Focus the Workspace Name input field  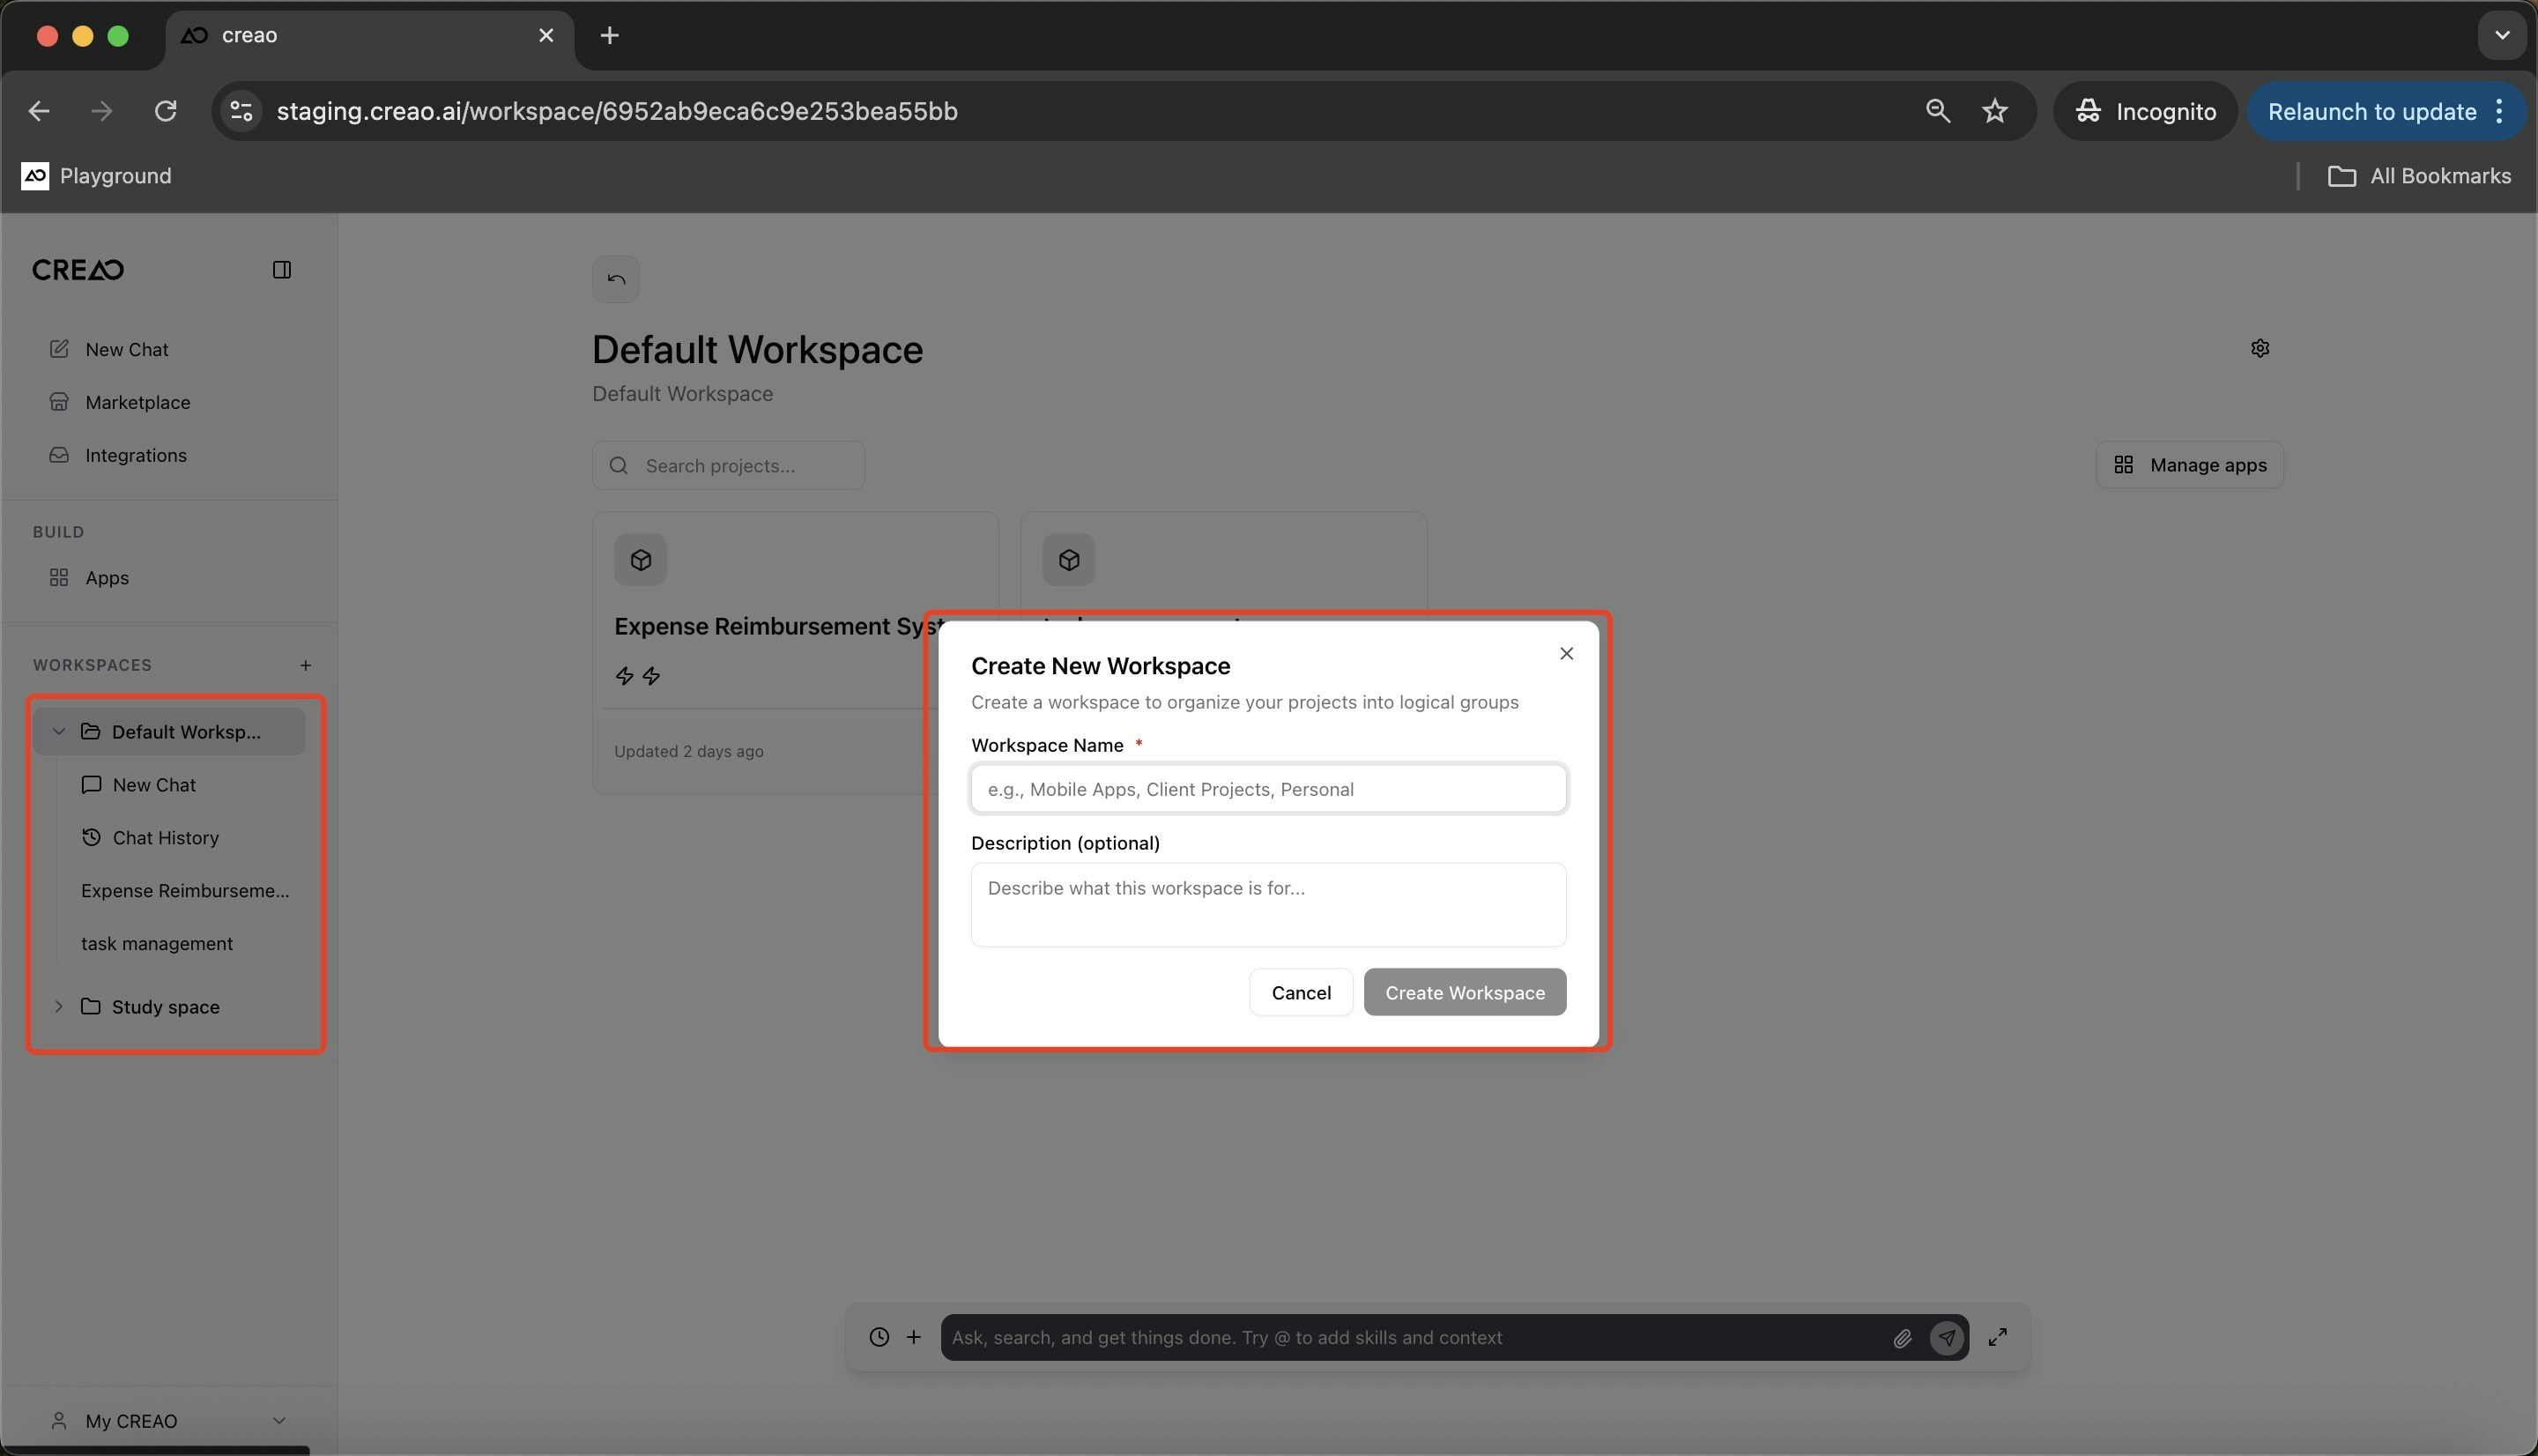[x=1267, y=789]
